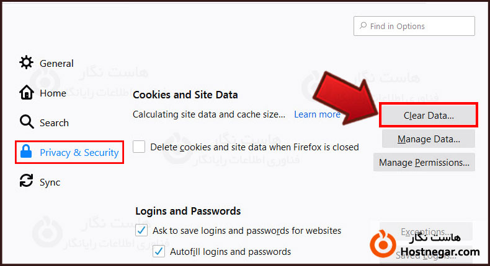This screenshot has height=266, width=490.
Task: Click the magnifier icon in Find in Options
Action: tap(362, 27)
